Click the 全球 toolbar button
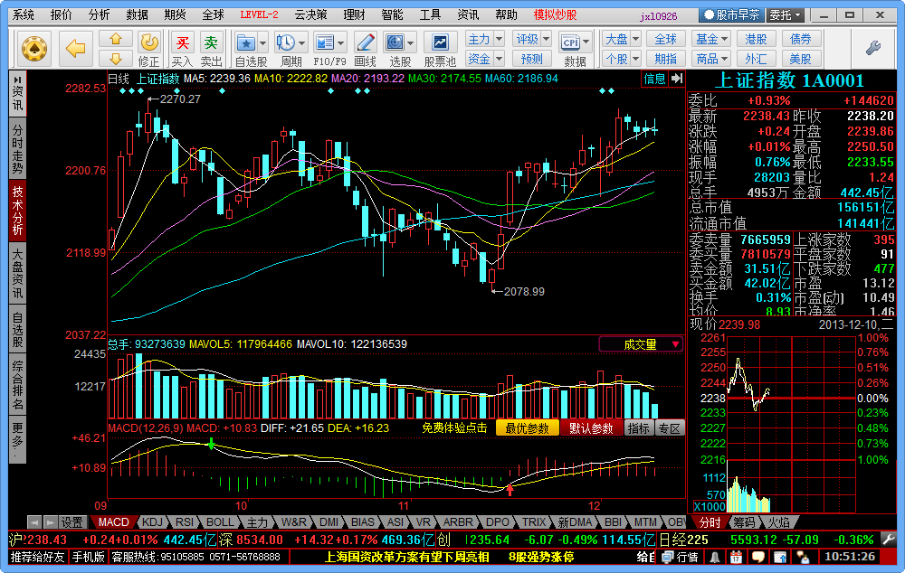 tap(665, 39)
